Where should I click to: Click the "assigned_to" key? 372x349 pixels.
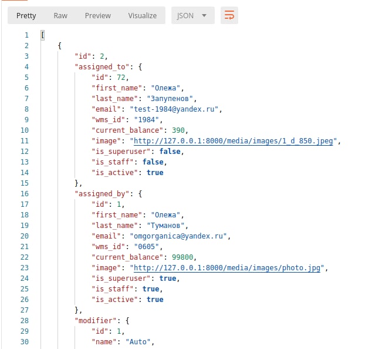tap(102, 67)
